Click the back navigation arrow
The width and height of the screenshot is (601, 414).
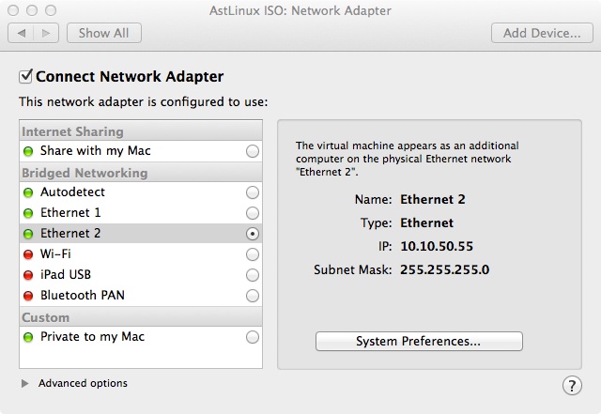click(21, 34)
